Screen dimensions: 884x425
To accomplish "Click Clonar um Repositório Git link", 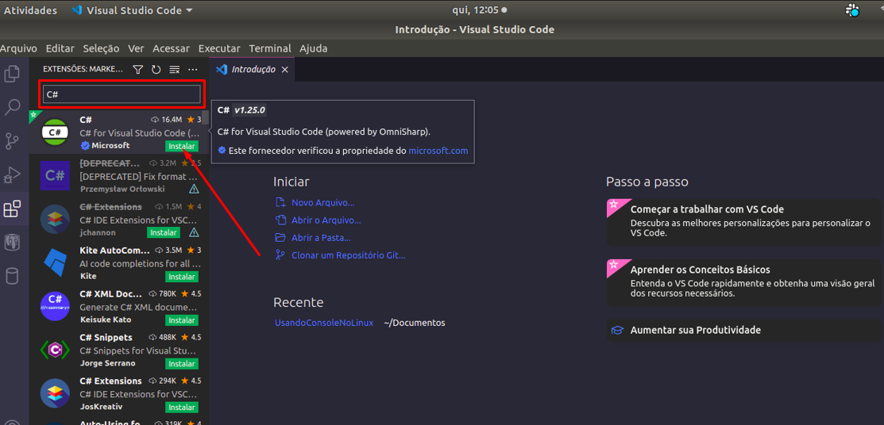I will pos(349,255).
